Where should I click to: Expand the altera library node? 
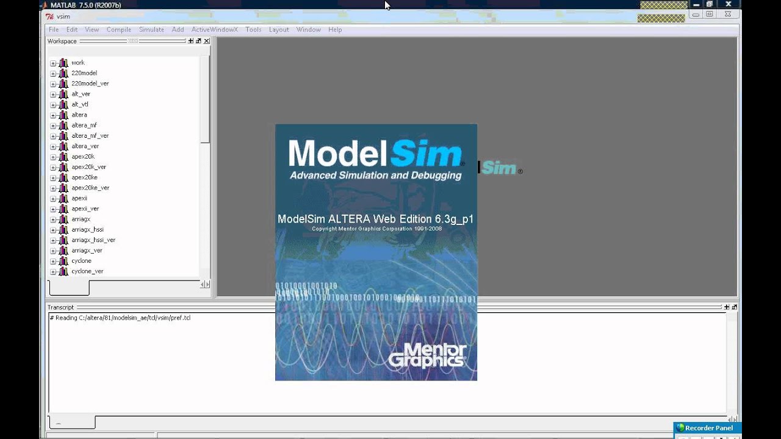(53, 115)
